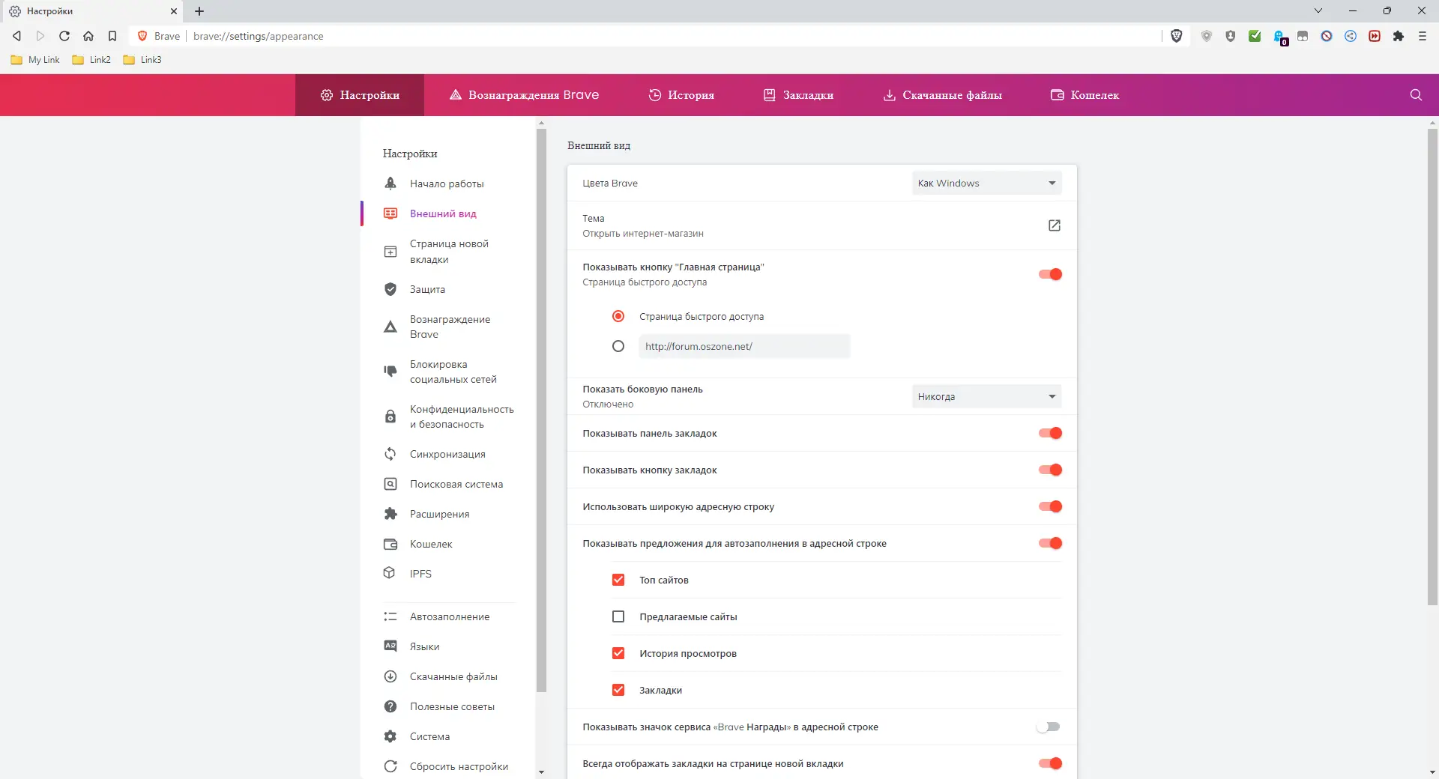
Task: Click the forward navigation arrow
Action: tap(40, 36)
